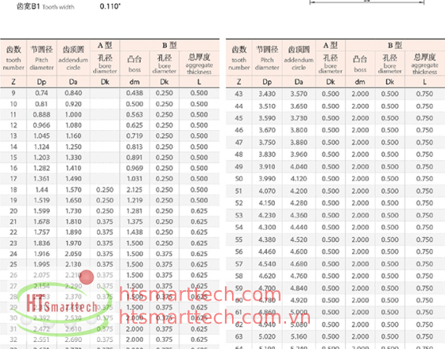This screenshot has height=349, width=445.
Task: Click addendum circle value 4.520
Action: pos(299,240)
